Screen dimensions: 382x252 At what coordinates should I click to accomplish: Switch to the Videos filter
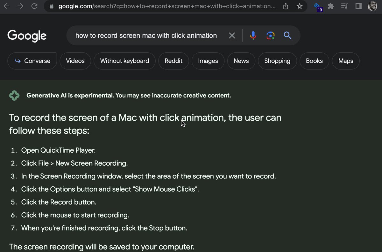click(x=75, y=61)
